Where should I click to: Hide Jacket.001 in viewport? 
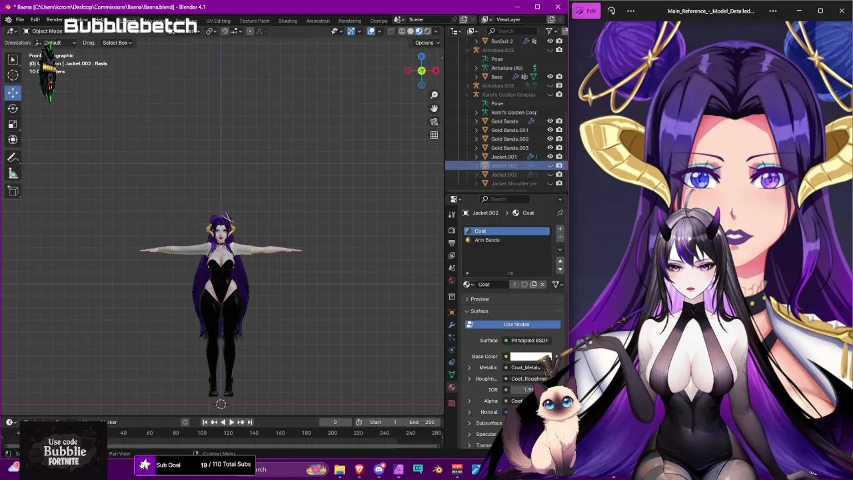550,157
